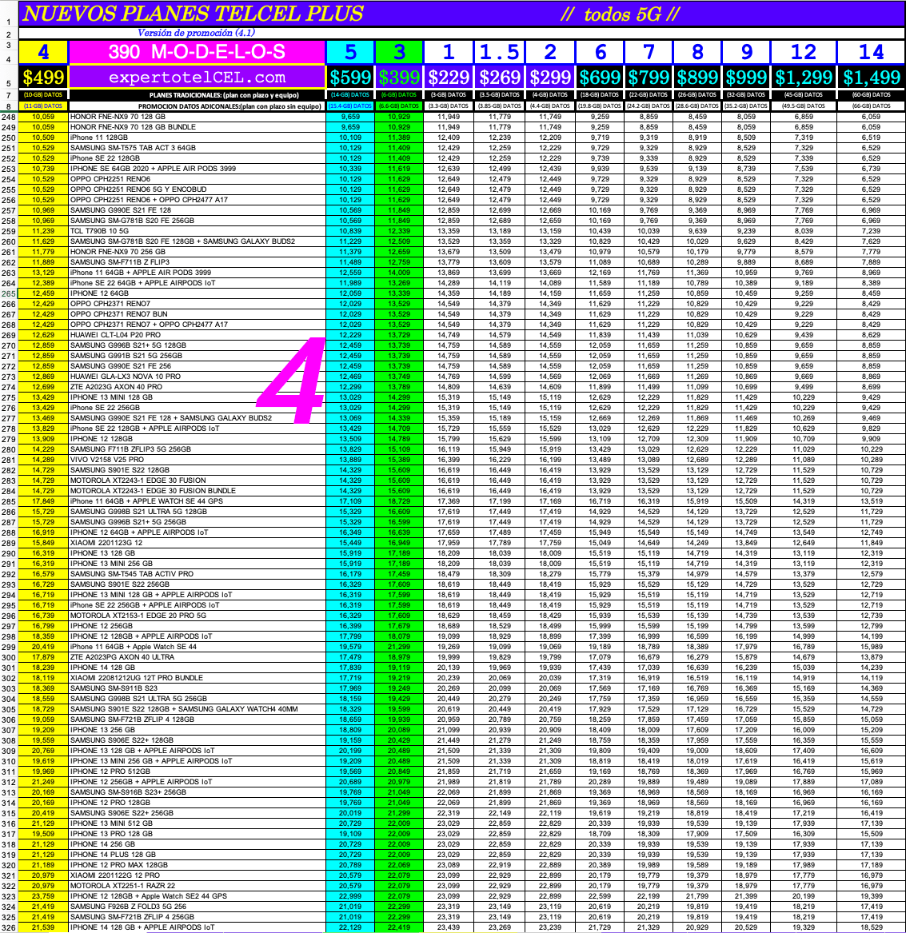
Task: Select the 'MOTOROLA XT2243-1 EDGE 30 FUSION BUNDLE' cell
Action: (x=197, y=491)
